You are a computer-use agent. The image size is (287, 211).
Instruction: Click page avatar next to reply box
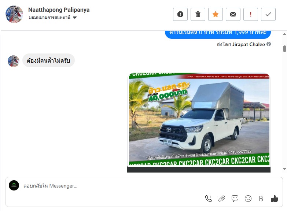(14, 185)
